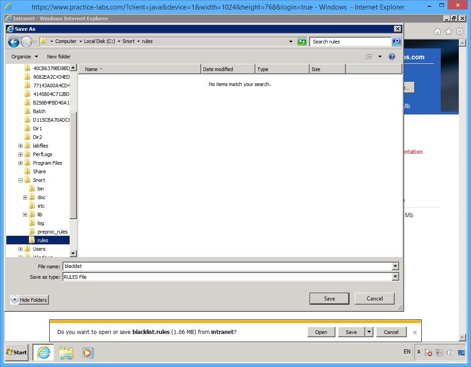The height and width of the screenshot is (367, 471).
Task: Expand the labfiles folder node
Action: coord(20,145)
